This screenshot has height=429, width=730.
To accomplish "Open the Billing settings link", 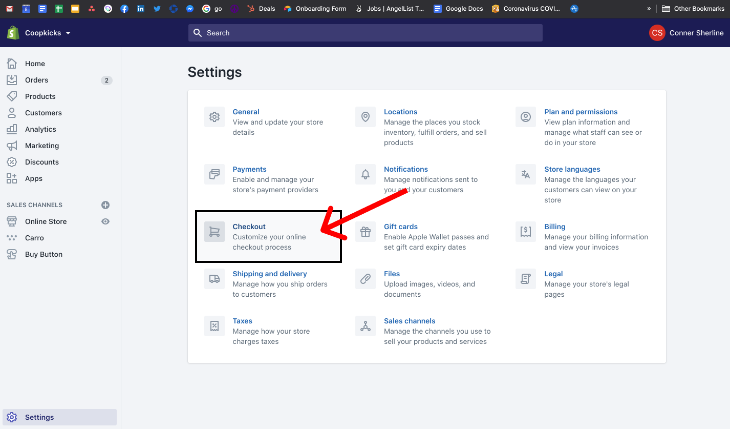I will pos(554,227).
